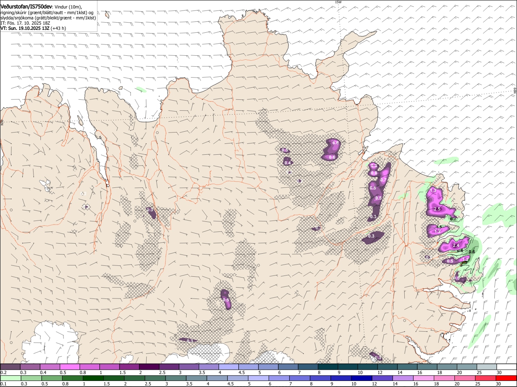Click the 0.4 snowfall value on the map
Viewport: 517px width, 387px height.
click(x=288, y=163)
